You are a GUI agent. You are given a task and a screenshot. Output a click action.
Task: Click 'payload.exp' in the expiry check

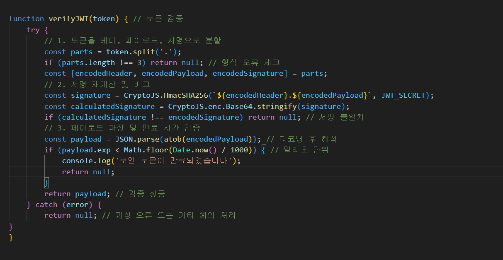(x=86, y=150)
